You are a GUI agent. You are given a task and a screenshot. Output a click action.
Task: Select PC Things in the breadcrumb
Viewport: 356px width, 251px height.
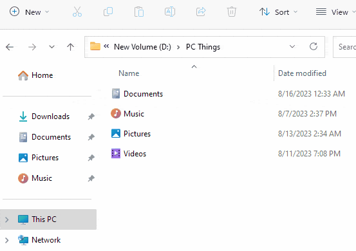[203, 47]
